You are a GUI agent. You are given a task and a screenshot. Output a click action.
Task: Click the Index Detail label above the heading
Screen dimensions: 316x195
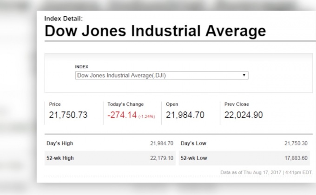coord(63,19)
